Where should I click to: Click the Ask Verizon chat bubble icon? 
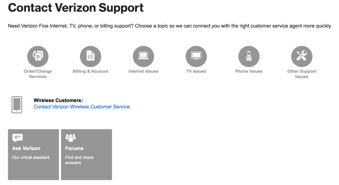(x=18, y=137)
